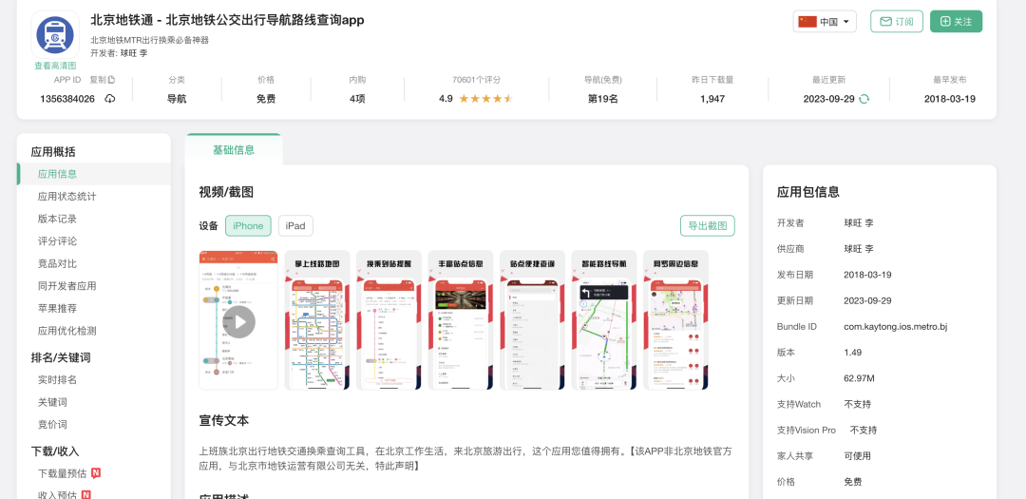Open 网罗周边信息 screenshot thumbnail
The width and height of the screenshot is (1026, 499).
tap(676, 320)
